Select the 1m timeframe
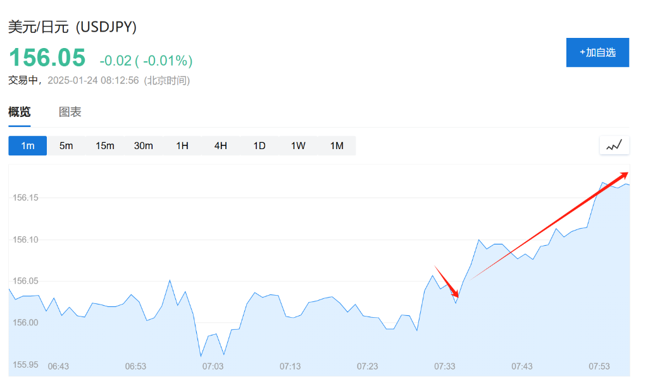This screenshot has width=648, height=386. 28,145
